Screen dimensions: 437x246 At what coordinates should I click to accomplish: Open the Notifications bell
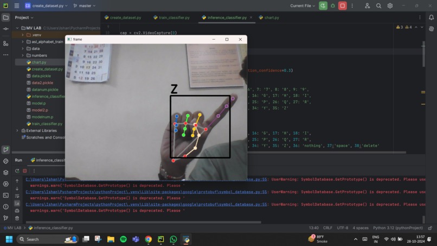click(x=431, y=17)
